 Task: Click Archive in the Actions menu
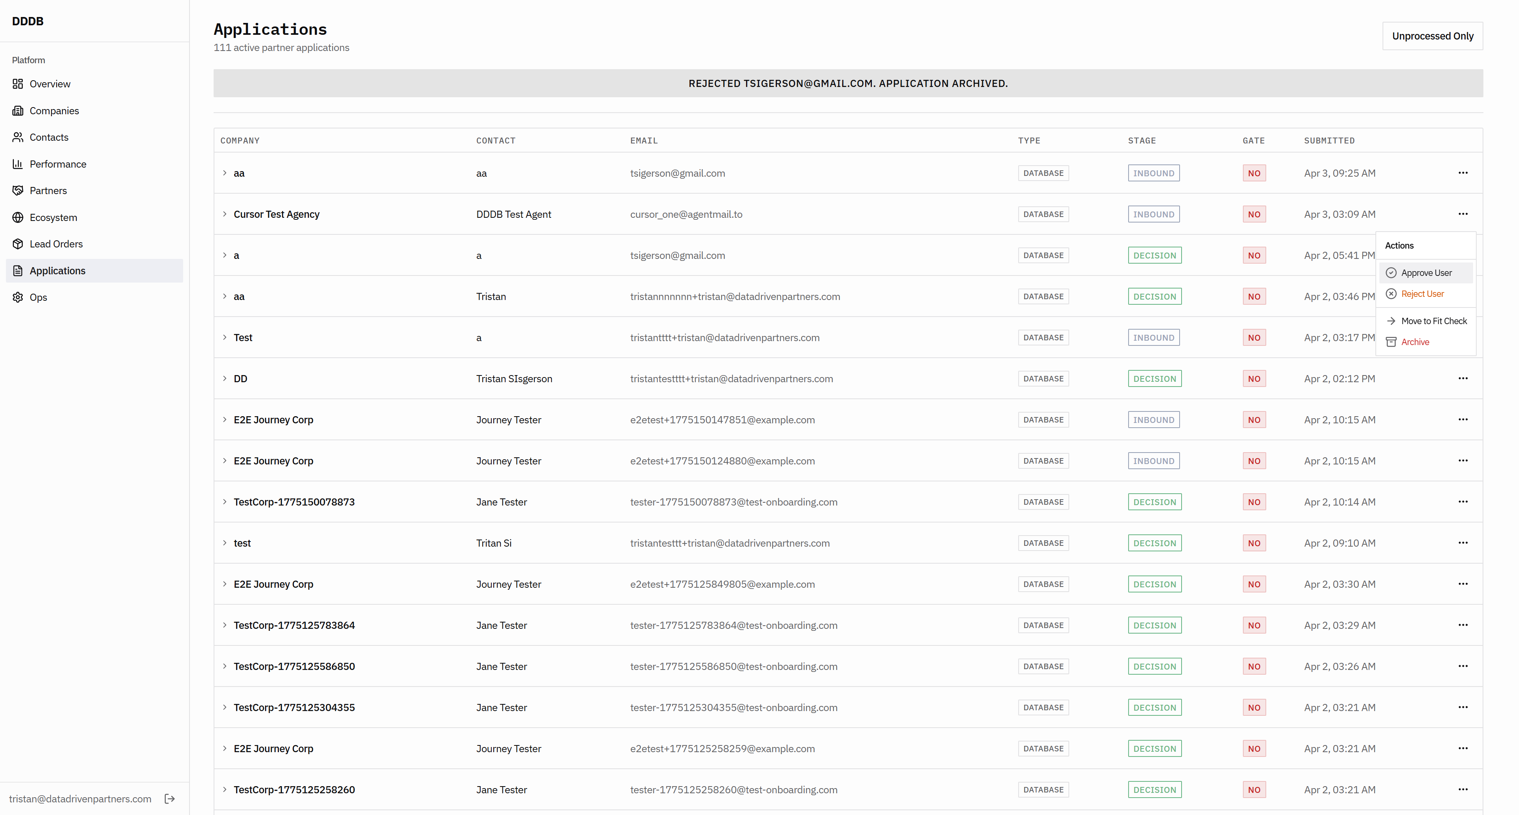(1415, 342)
